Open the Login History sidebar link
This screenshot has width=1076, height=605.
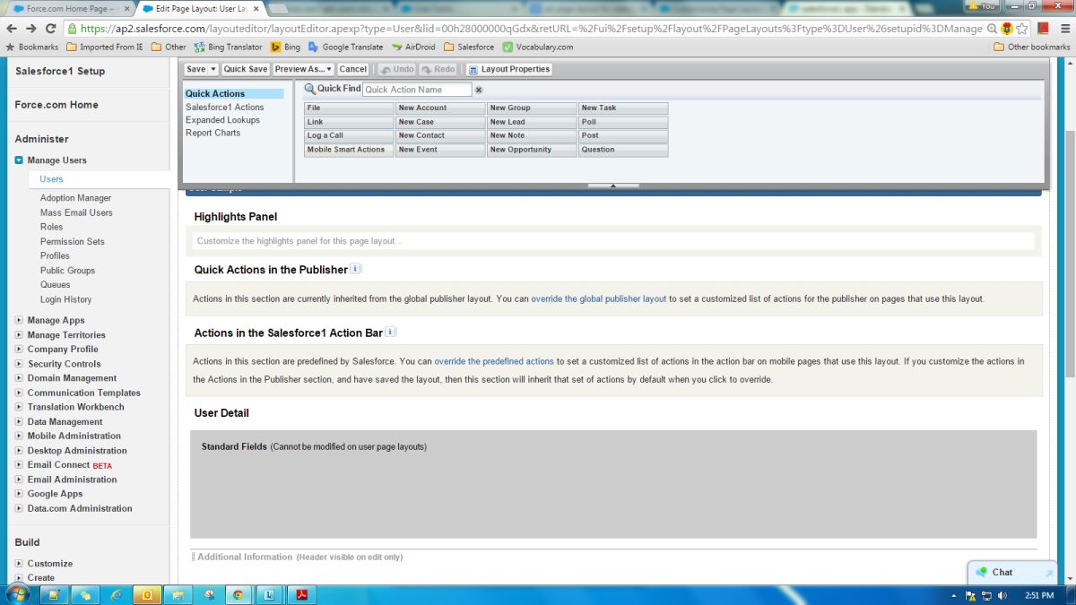65,299
